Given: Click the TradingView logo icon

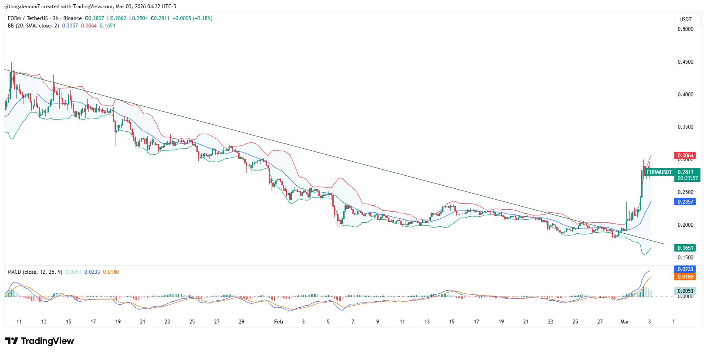Looking at the screenshot, I should point(12,341).
